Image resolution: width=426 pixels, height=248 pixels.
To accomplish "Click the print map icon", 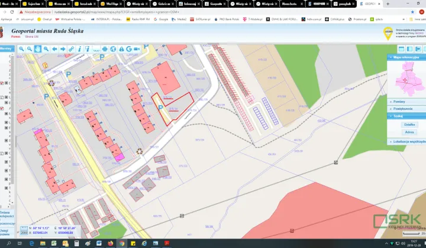I will click(105, 48).
